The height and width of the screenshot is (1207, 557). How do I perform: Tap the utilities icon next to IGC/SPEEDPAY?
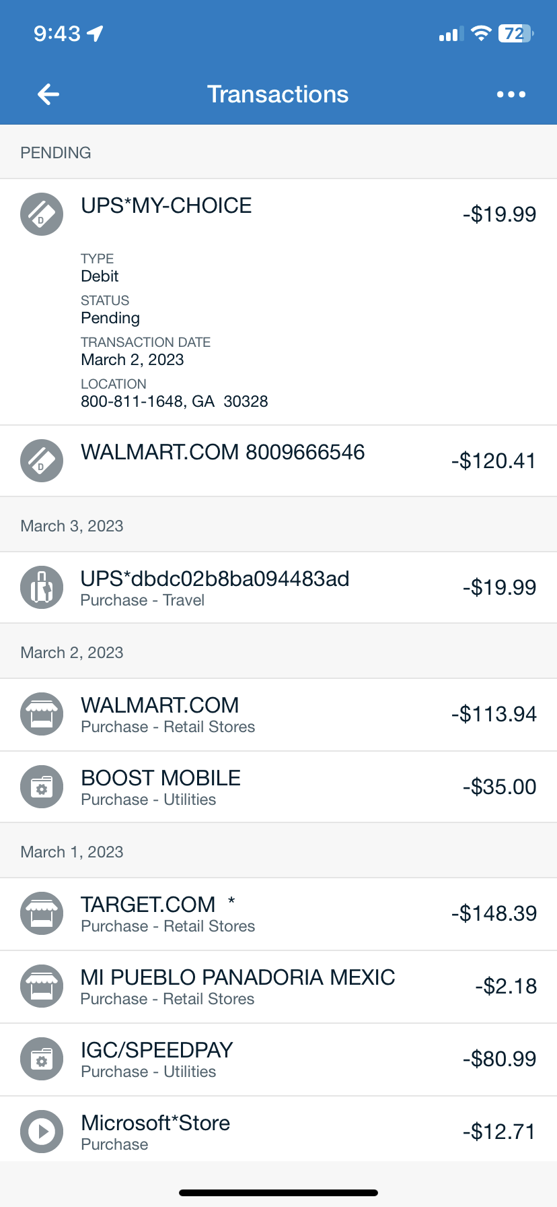tap(42, 1059)
